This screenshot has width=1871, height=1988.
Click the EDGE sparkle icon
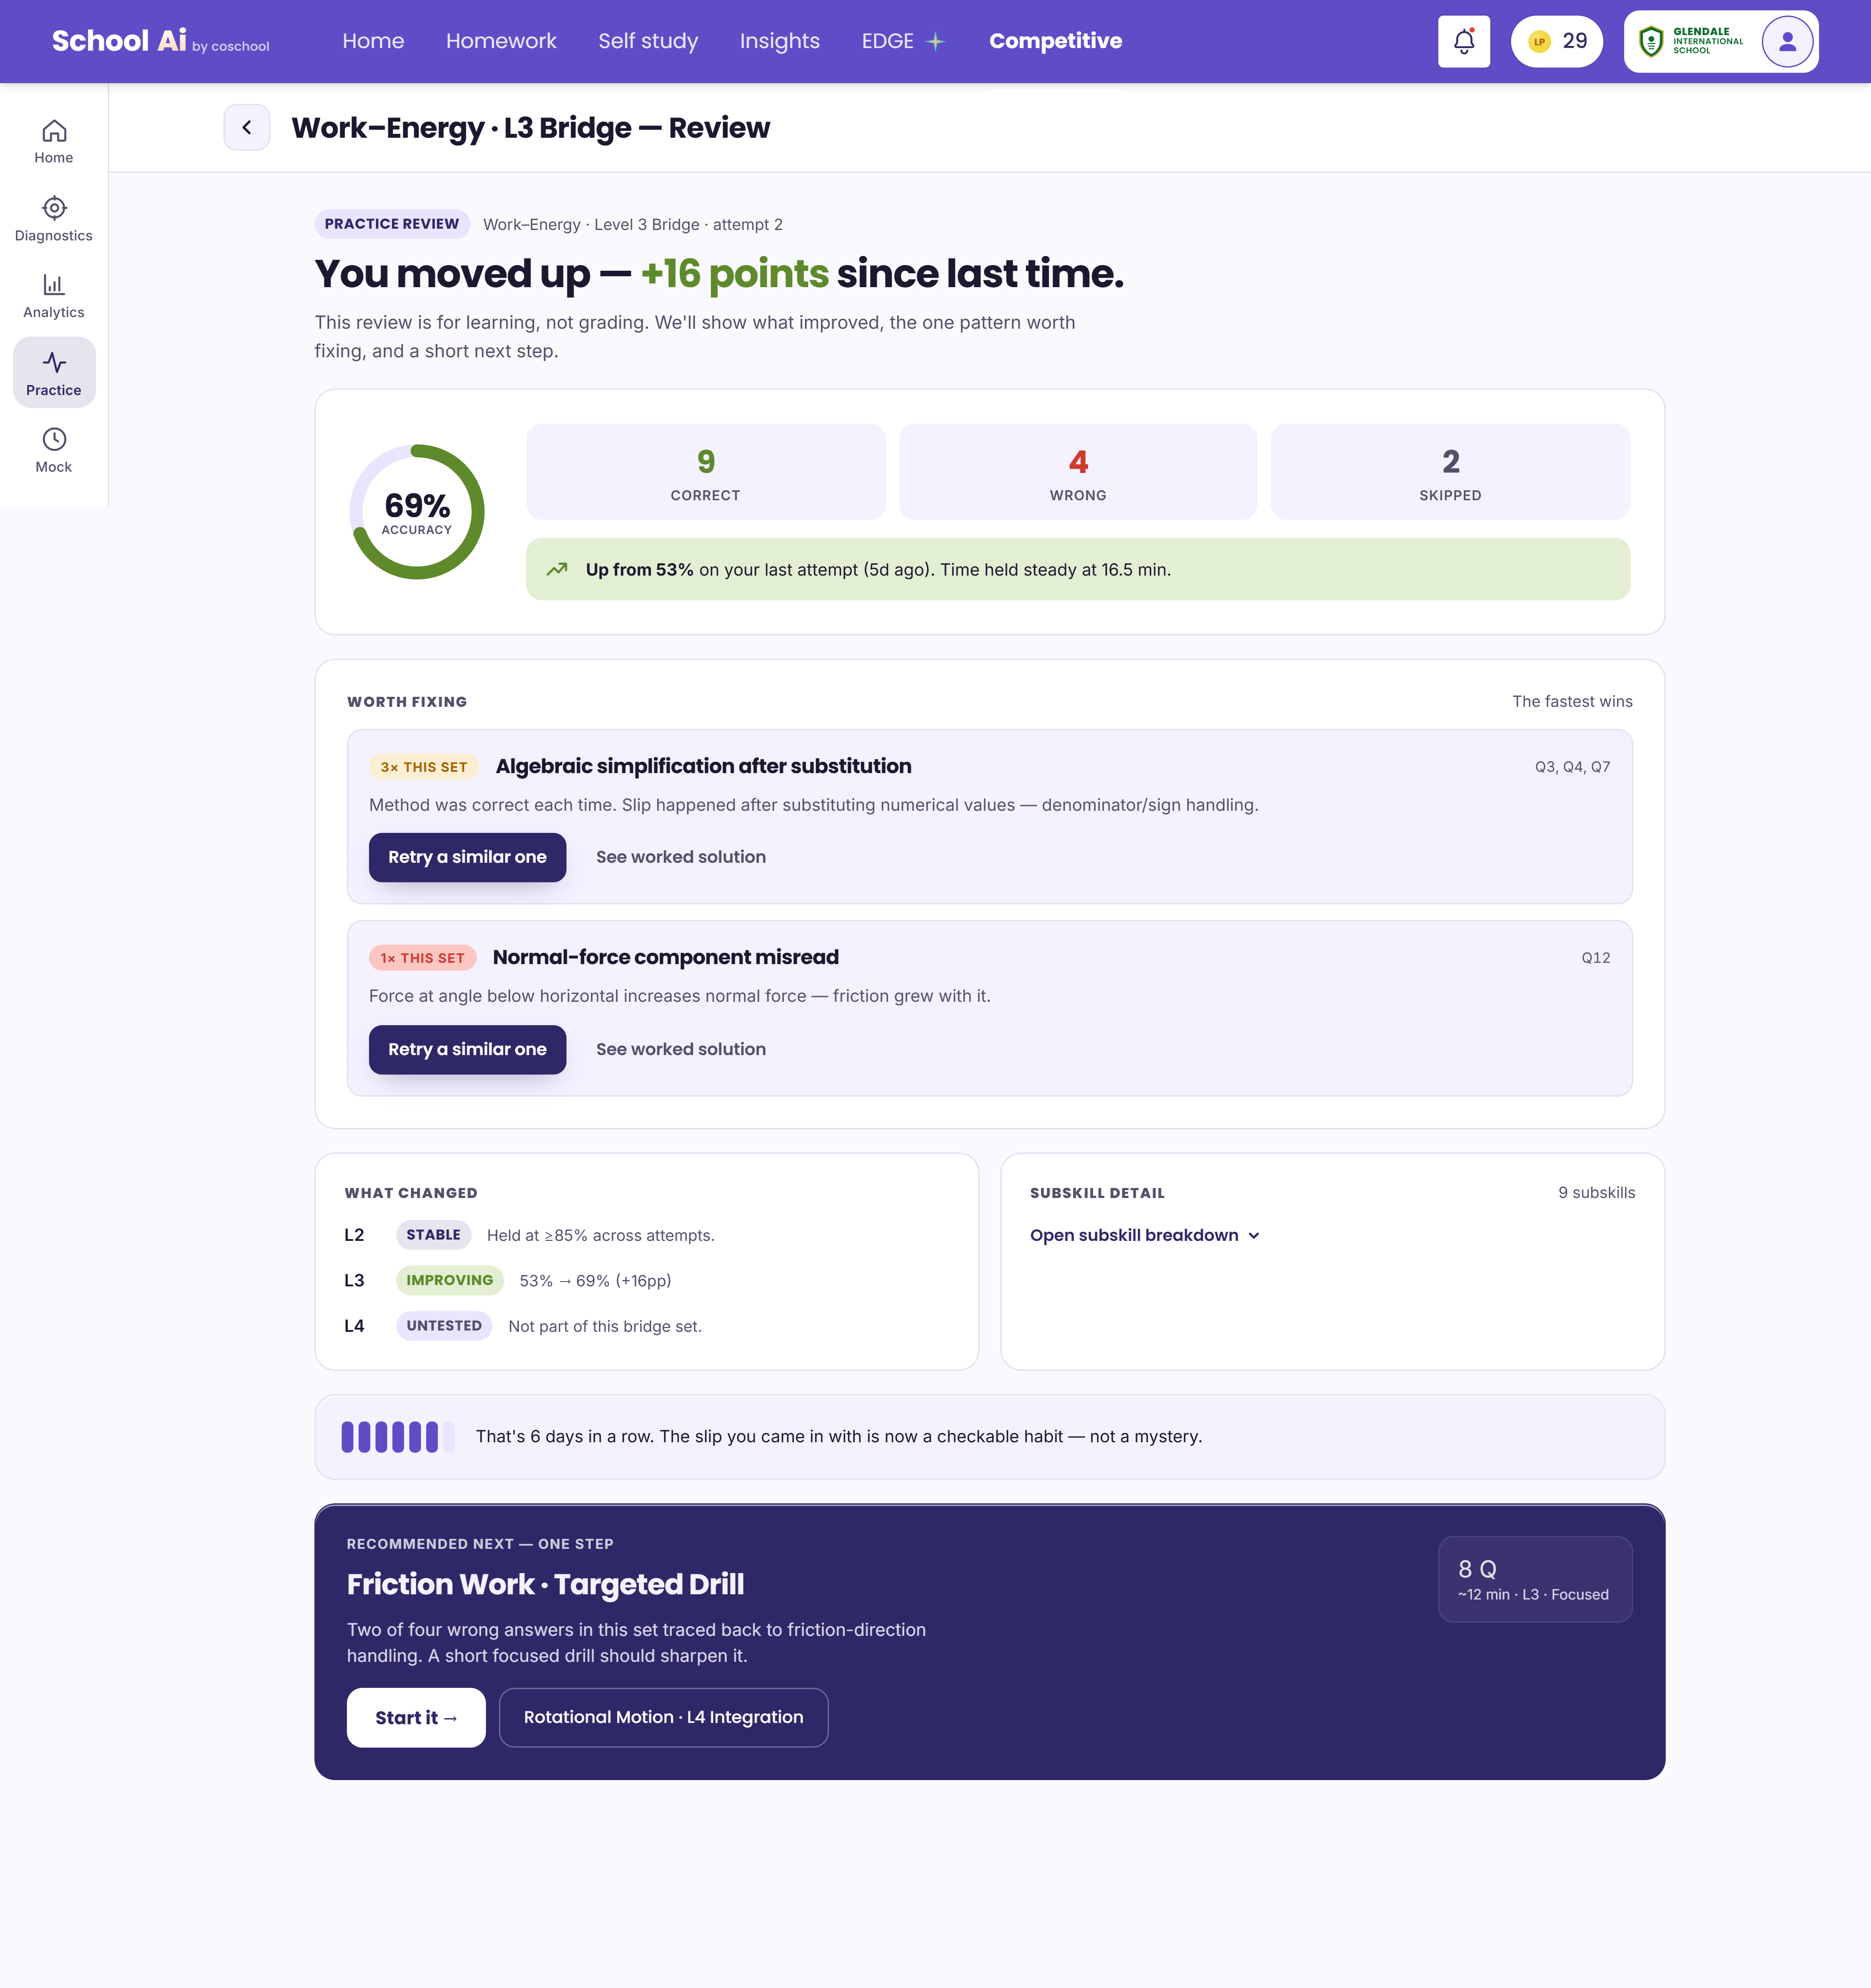935,41
